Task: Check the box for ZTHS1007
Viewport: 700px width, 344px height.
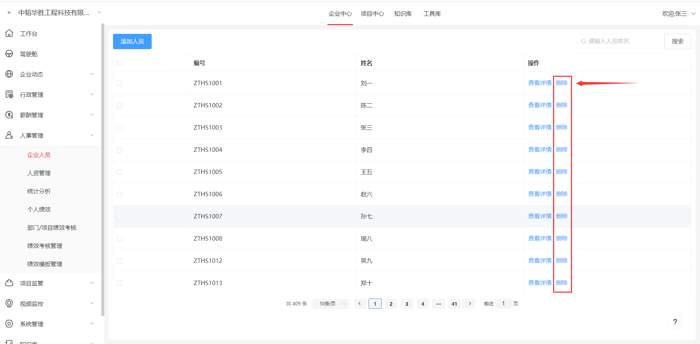Action: (120, 217)
